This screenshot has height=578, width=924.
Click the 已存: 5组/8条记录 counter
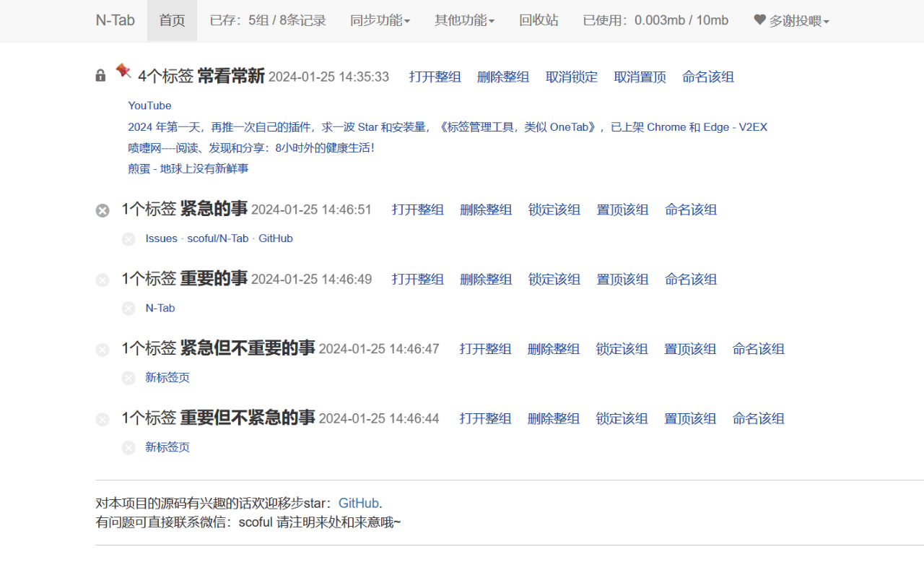click(x=267, y=20)
